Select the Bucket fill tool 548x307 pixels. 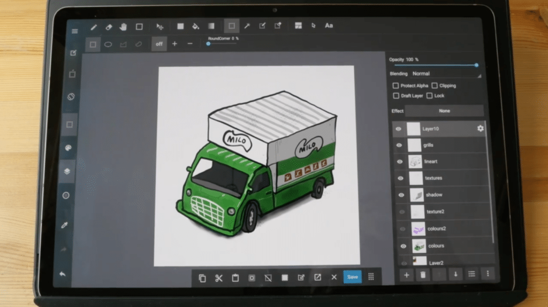(x=196, y=26)
